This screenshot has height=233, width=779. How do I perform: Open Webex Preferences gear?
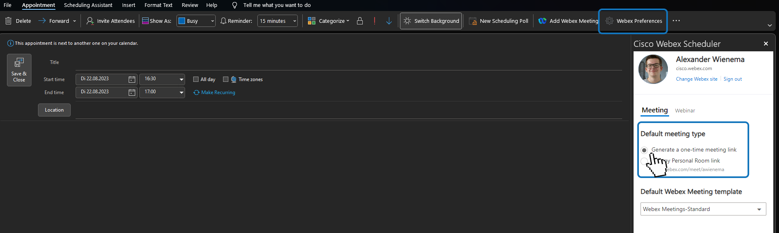[x=634, y=21]
